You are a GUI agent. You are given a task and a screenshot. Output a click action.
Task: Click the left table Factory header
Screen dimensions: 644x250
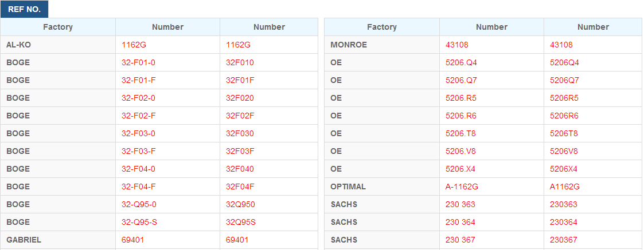click(58, 27)
